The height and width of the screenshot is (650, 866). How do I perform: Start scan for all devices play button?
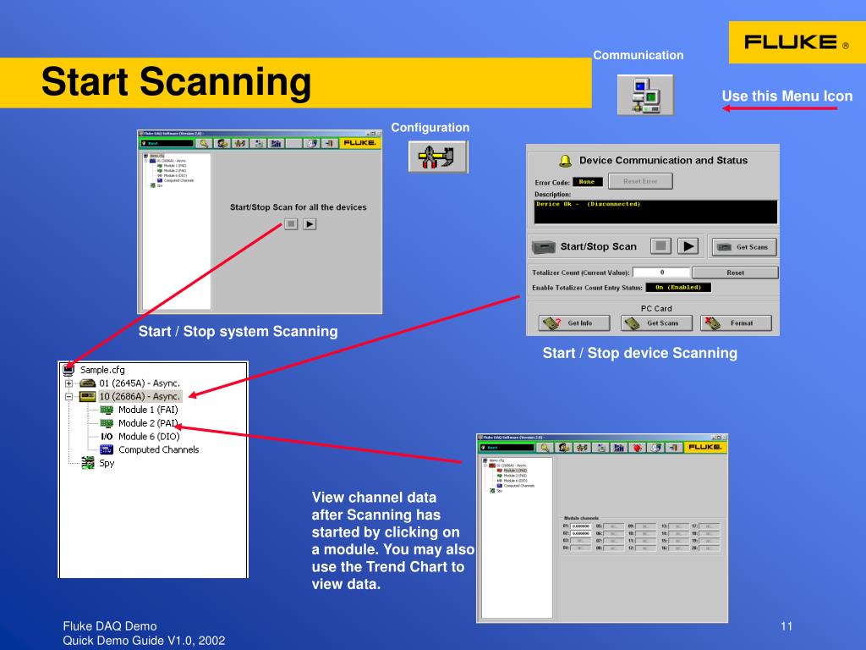coord(310,223)
